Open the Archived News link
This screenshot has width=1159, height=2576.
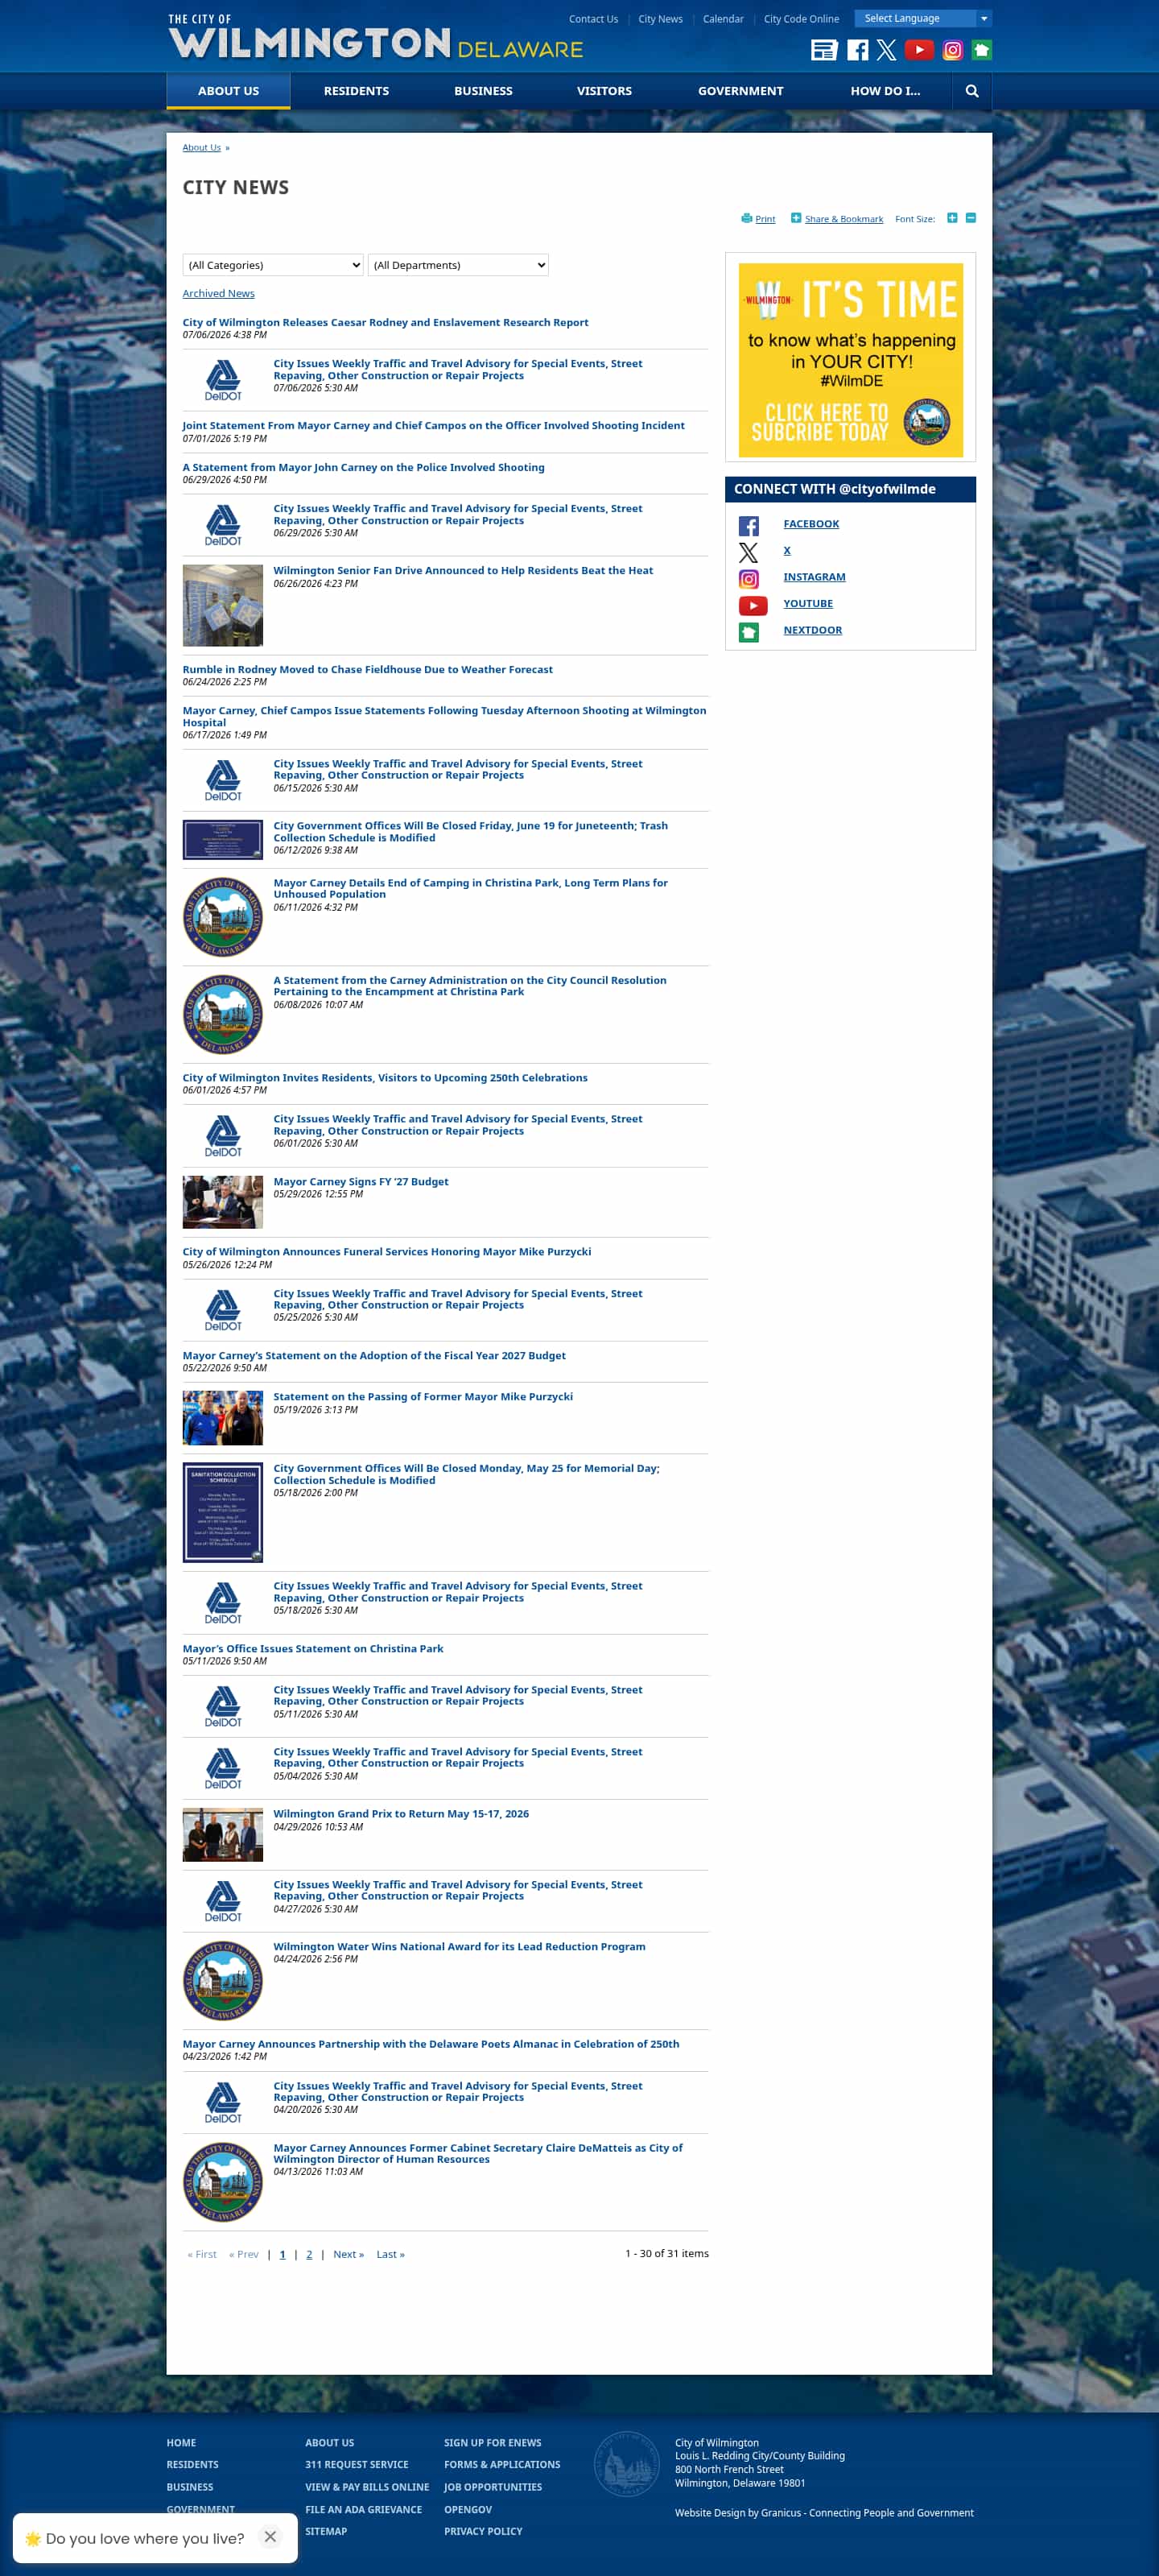click(219, 293)
